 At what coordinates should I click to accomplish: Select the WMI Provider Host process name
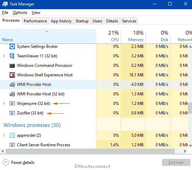[x=34, y=84]
